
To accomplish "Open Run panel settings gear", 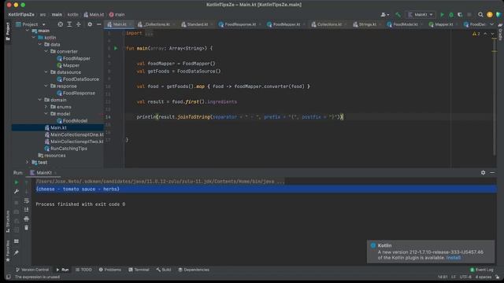I will click(483, 173).
